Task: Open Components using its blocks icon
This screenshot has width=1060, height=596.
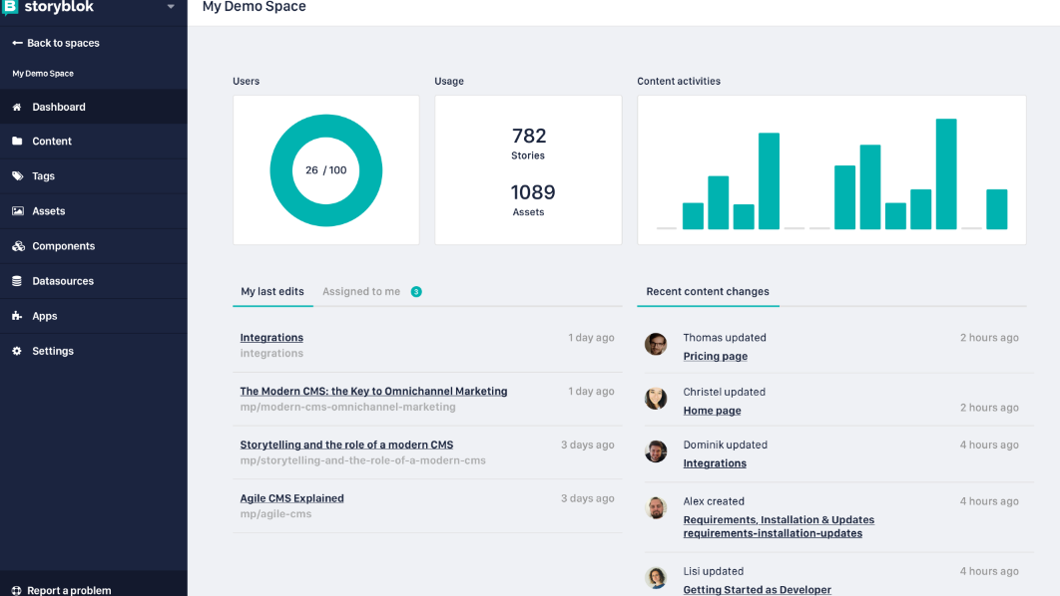Action: (17, 246)
